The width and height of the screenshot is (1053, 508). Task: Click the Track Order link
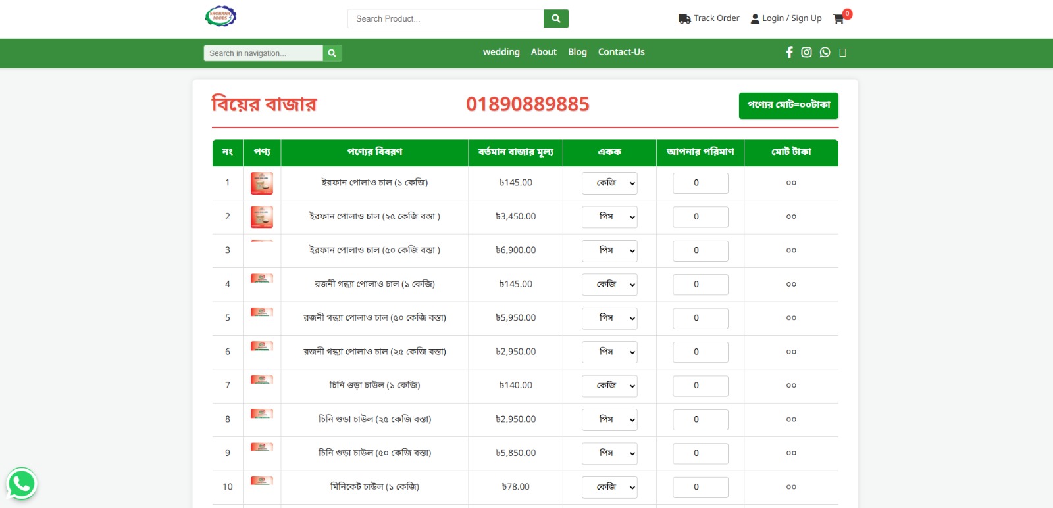click(709, 18)
